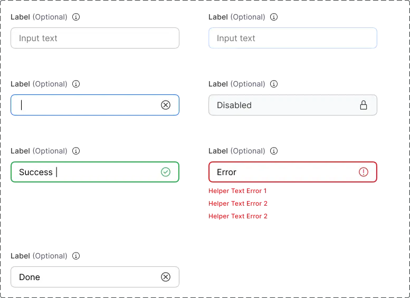410x298 pixels.
Task: Click the second red helper text line
Action: [239, 203]
